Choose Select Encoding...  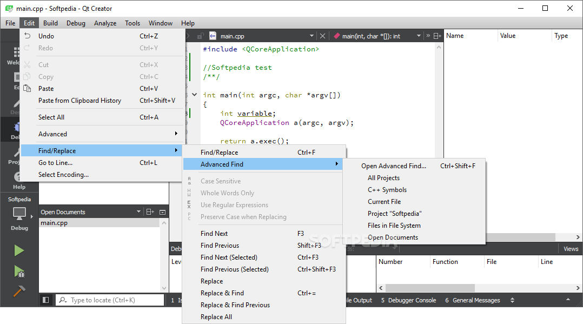click(103, 175)
